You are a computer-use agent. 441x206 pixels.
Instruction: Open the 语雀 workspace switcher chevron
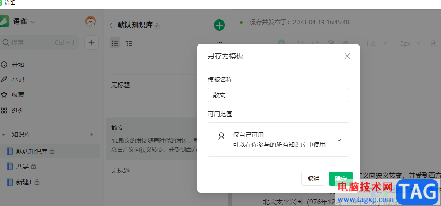33,22
